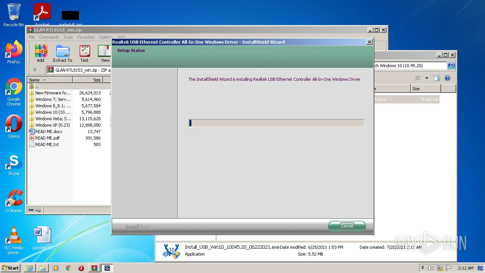
Task: Select READ ME.pdf file
Action: tap(68, 138)
